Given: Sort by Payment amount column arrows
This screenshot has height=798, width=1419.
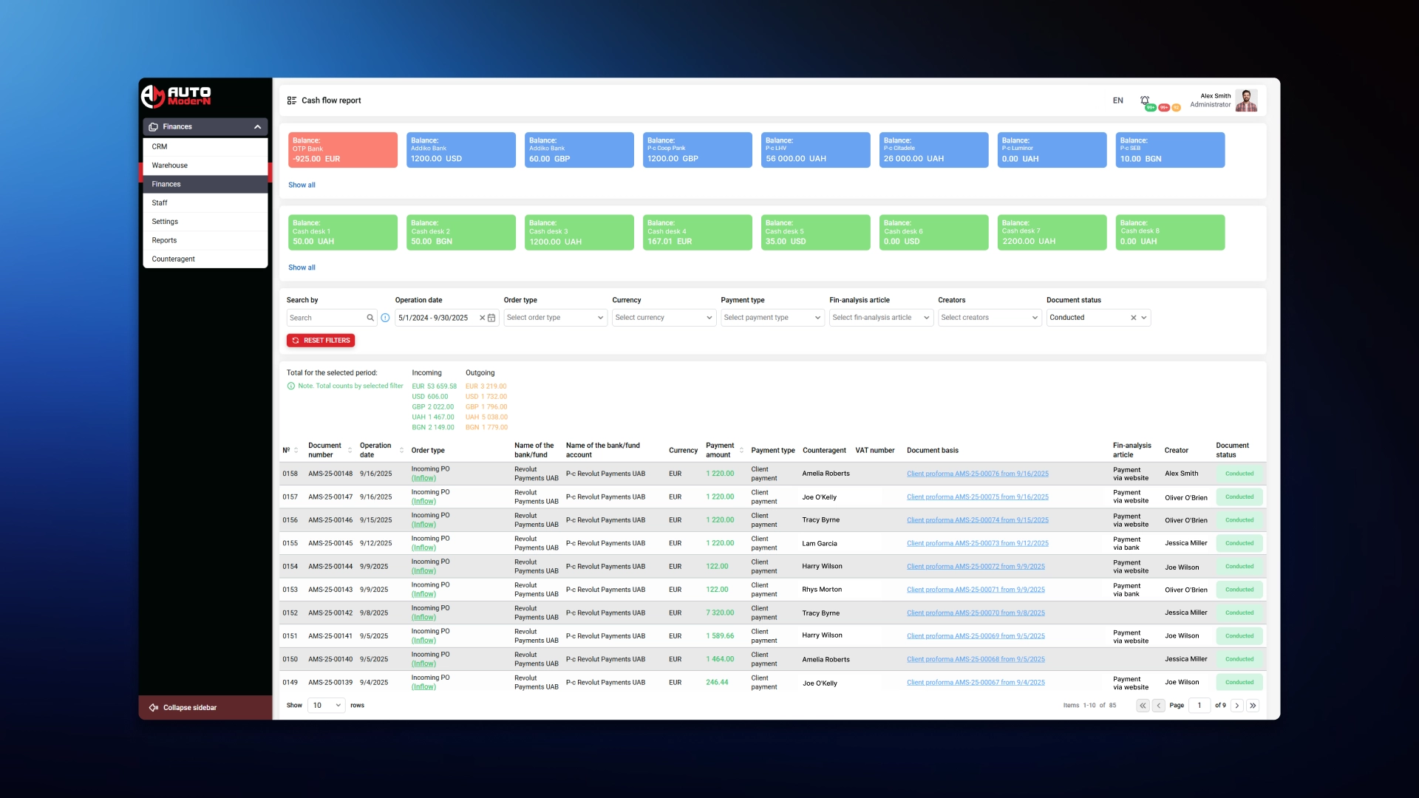Looking at the screenshot, I should click(x=741, y=450).
